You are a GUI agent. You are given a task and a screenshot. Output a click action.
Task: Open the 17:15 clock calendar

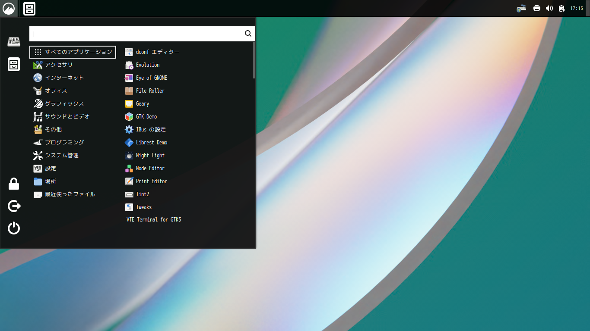pyautogui.click(x=577, y=8)
